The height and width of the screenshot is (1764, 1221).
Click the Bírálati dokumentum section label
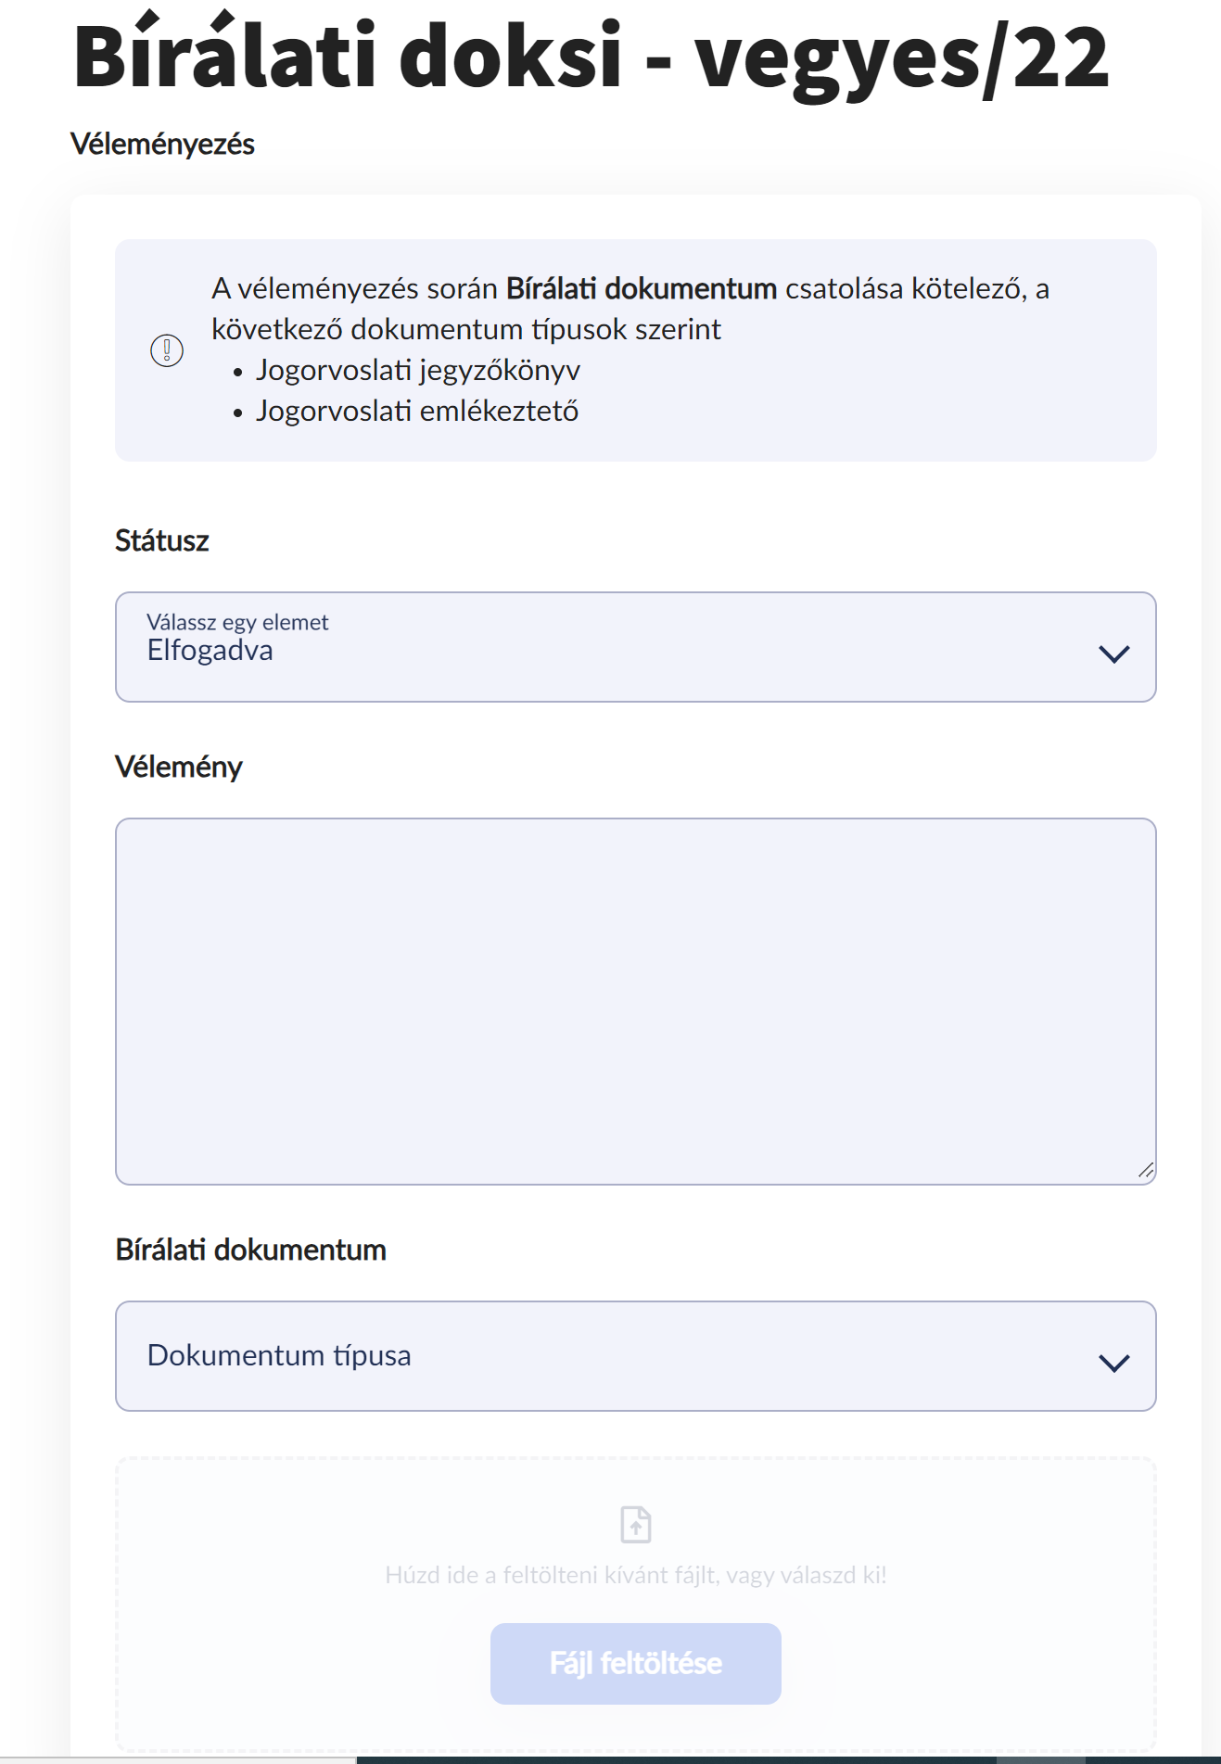(x=250, y=1250)
